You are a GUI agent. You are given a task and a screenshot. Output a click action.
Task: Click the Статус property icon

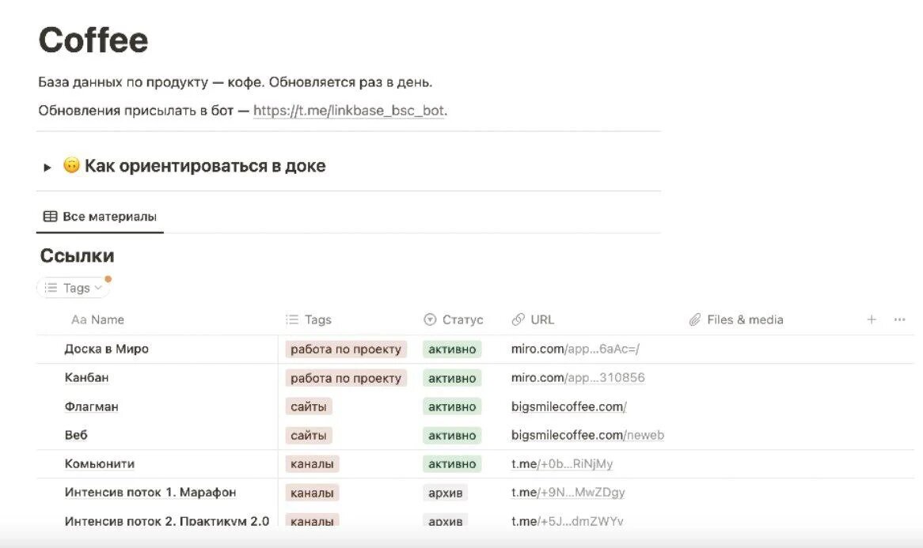428,319
